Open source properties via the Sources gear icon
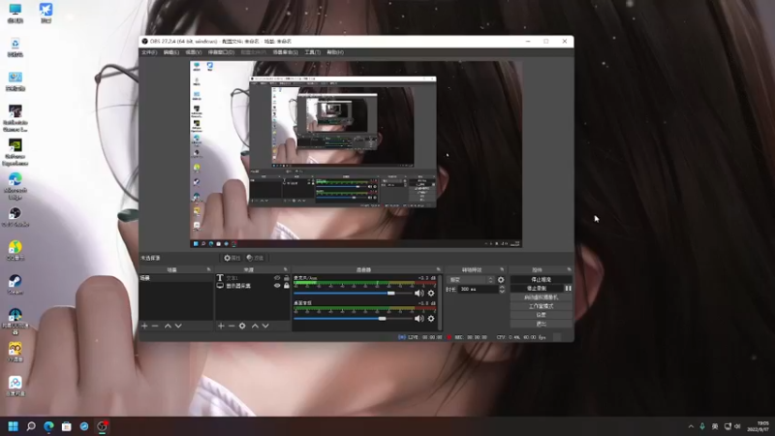The height and width of the screenshot is (436, 775). tap(242, 326)
